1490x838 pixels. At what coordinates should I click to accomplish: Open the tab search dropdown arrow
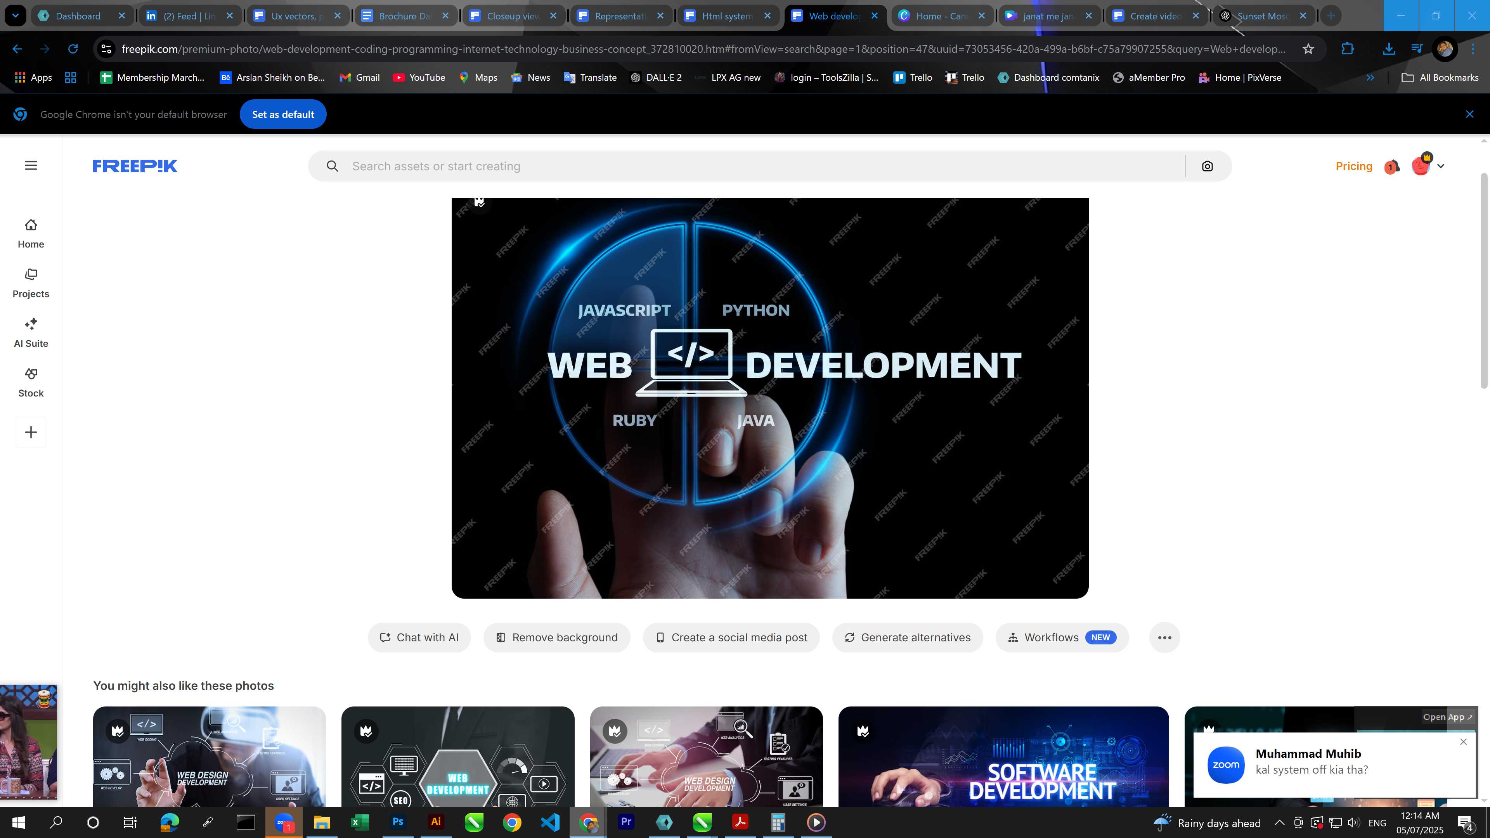pos(16,16)
